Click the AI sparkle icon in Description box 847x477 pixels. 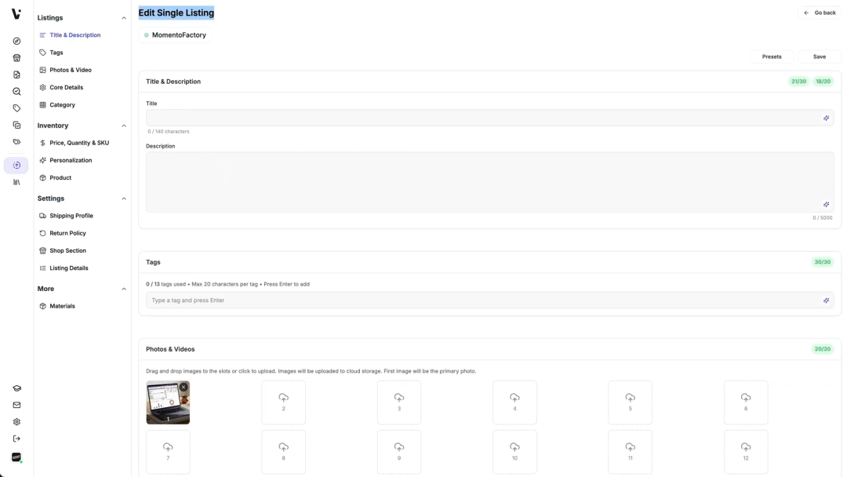pyautogui.click(x=826, y=205)
